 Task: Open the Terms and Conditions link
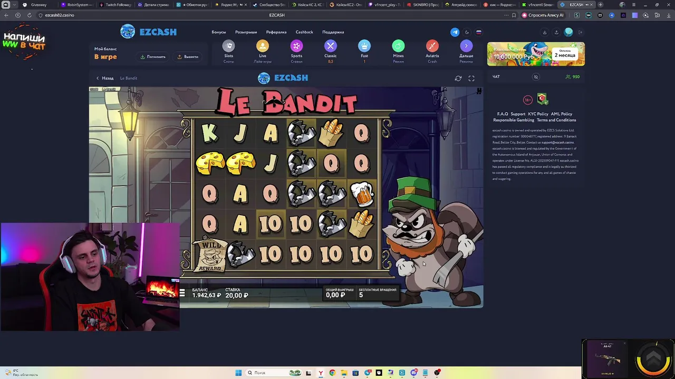pyautogui.click(x=556, y=120)
